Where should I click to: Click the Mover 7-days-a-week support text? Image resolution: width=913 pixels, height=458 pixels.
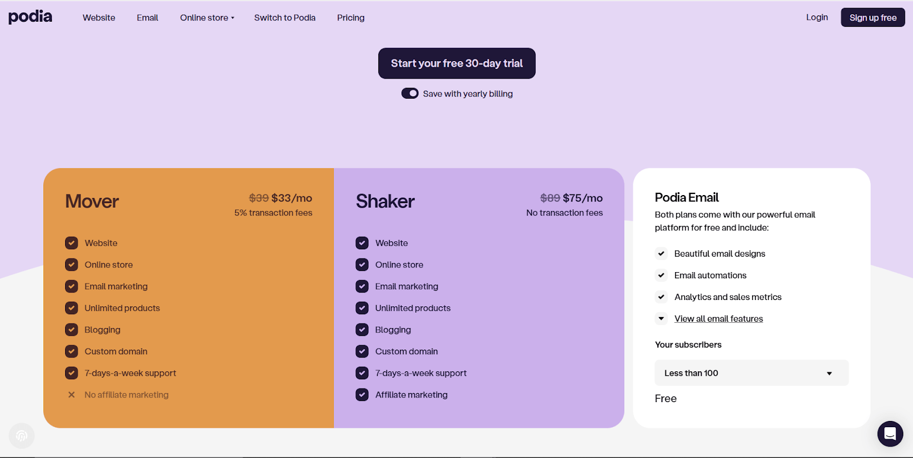130,373
